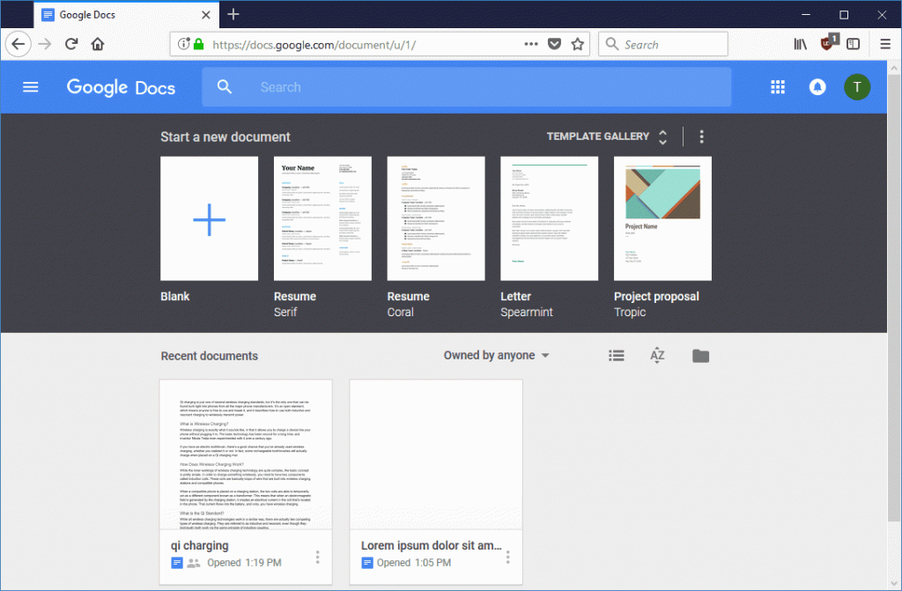Expand the Template Gallery
Viewport: 902px width, 591px height.
click(x=607, y=137)
